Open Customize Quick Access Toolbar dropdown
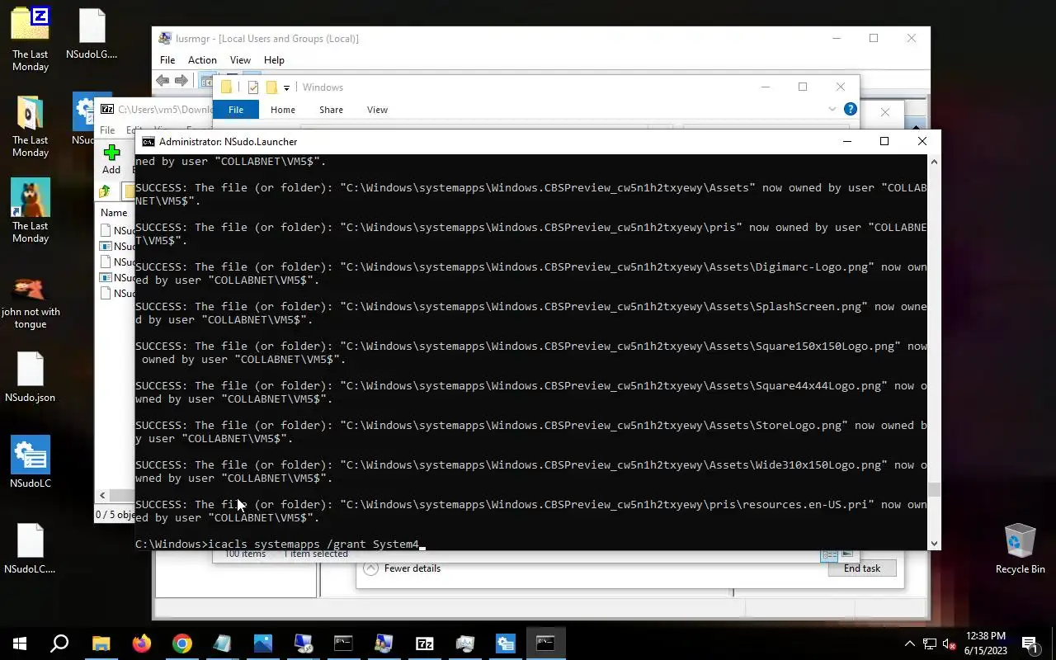1056x660 pixels. click(286, 87)
